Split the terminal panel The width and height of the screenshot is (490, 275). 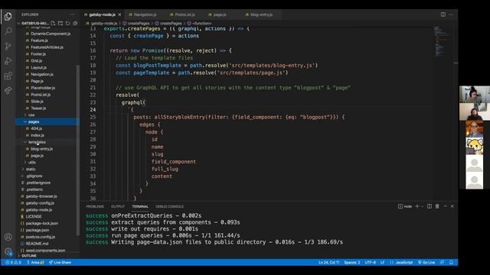tap(430, 206)
